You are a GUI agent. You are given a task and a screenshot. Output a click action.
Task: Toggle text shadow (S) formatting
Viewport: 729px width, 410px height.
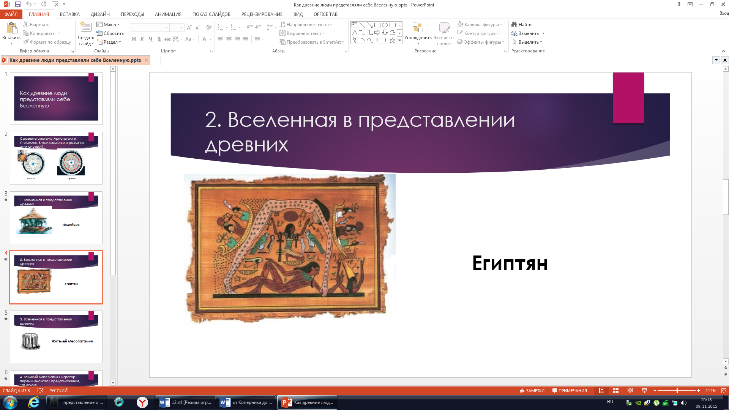(x=159, y=39)
